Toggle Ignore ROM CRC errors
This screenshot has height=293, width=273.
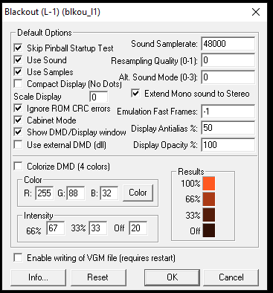point(18,108)
